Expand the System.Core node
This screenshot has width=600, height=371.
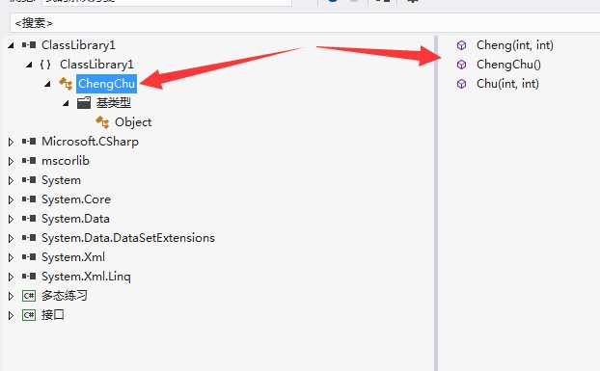tap(11, 199)
